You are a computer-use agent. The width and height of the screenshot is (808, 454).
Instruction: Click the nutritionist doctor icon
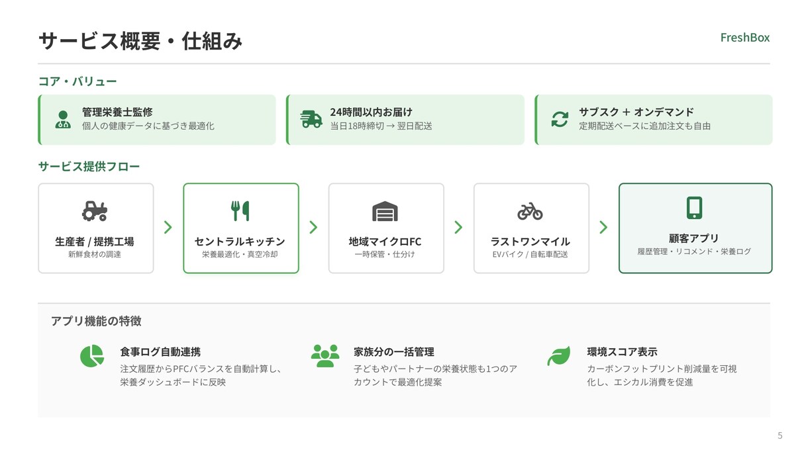click(x=63, y=119)
